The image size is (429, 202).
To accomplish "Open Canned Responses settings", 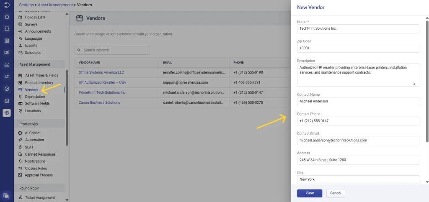I will pos(40,154).
